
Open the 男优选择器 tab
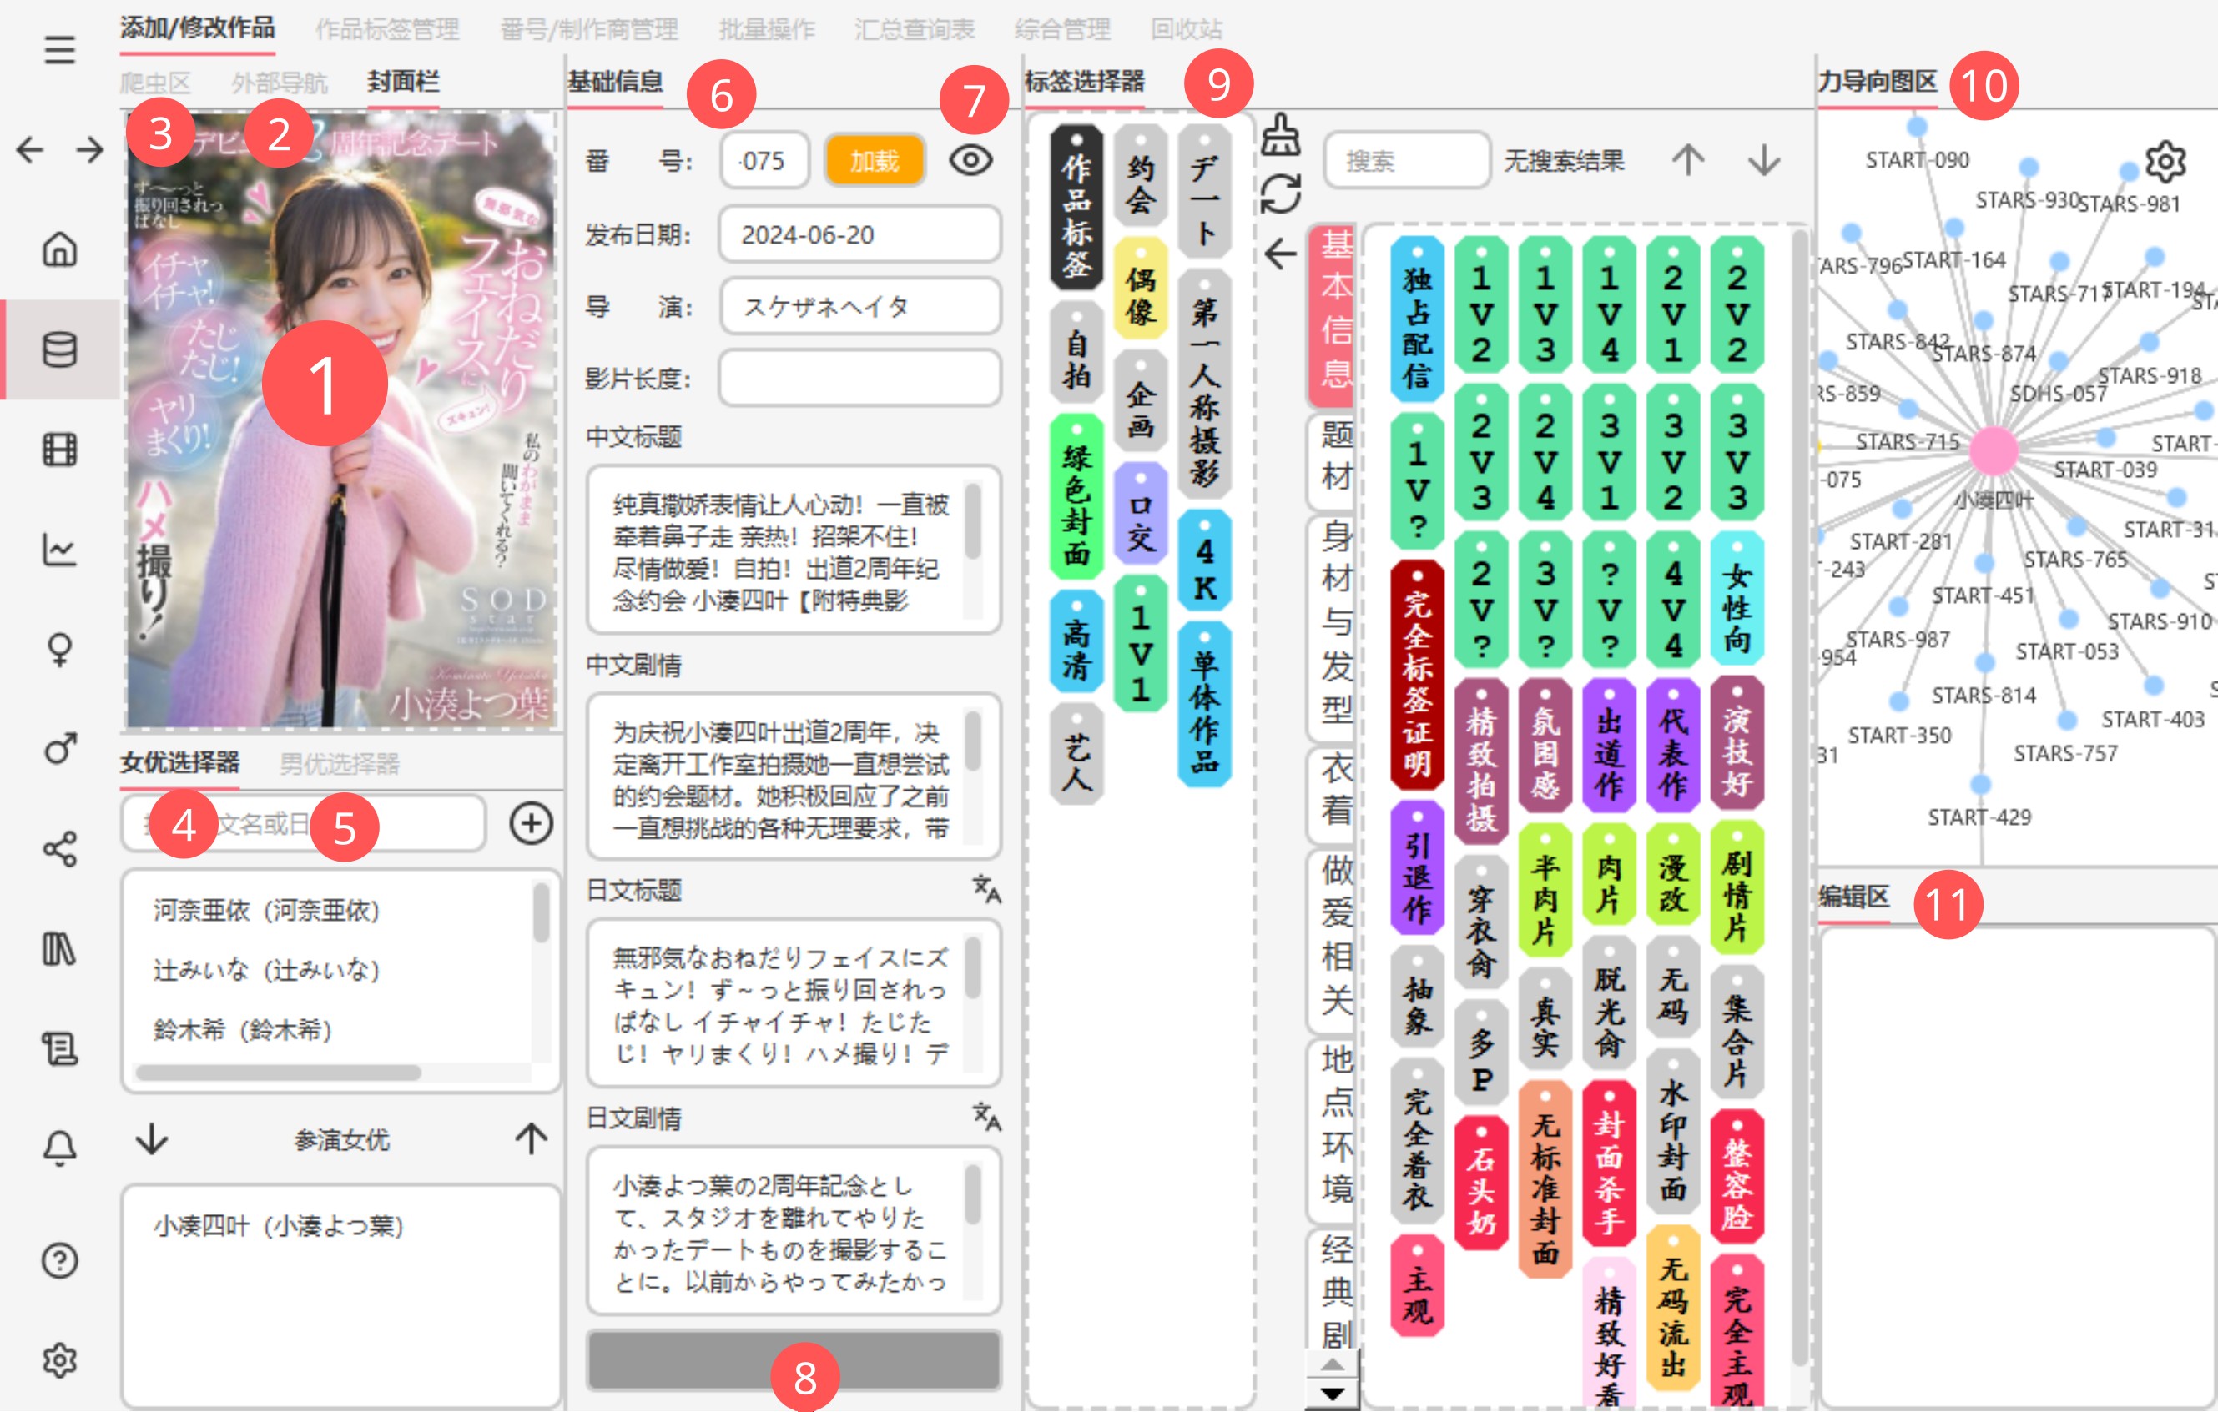tap(339, 763)
